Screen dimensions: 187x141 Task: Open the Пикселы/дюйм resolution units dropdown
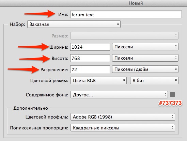point(145,69)
